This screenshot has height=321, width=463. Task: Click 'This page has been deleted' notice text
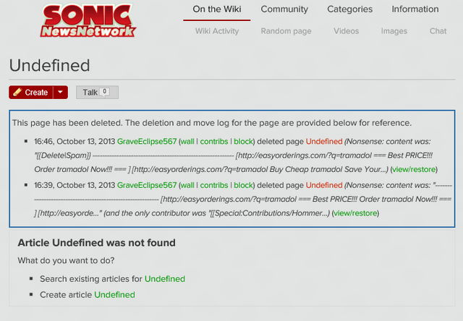click(x=212, y=123)
